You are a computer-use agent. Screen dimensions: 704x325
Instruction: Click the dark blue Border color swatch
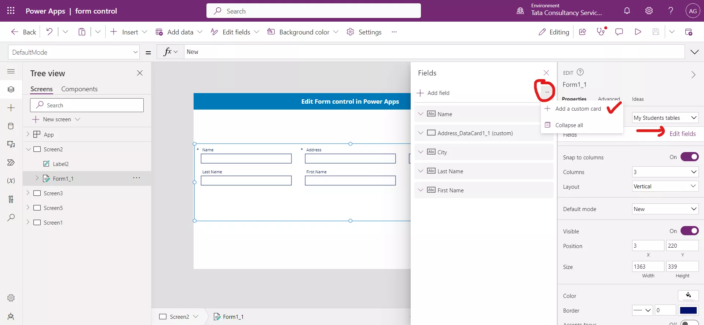pos(688,310)
